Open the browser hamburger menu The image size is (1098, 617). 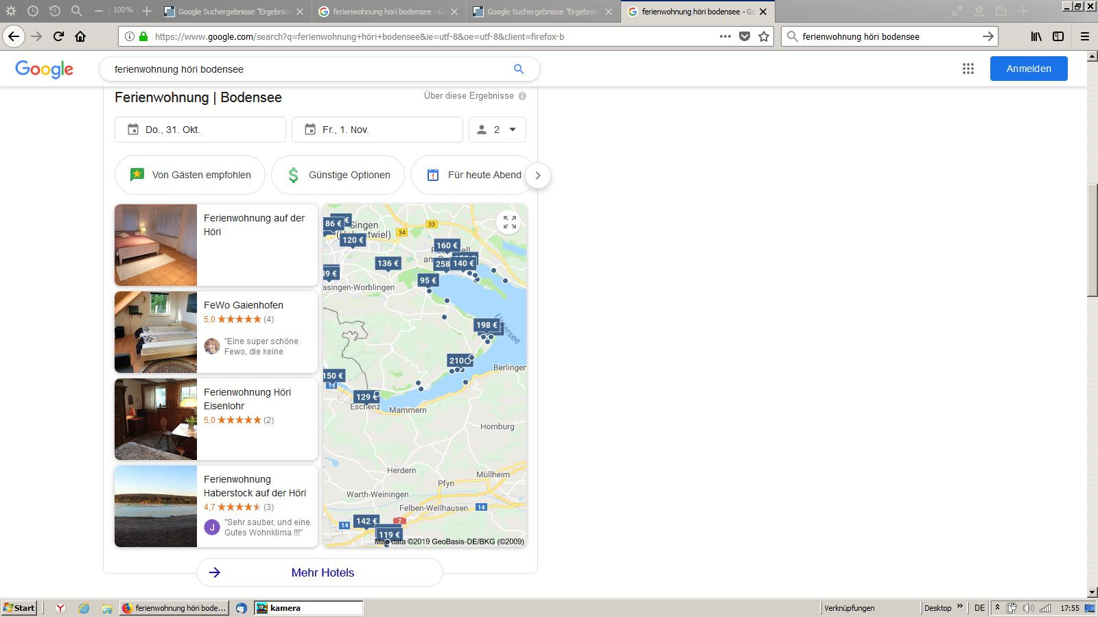(x=1085, y=36)
